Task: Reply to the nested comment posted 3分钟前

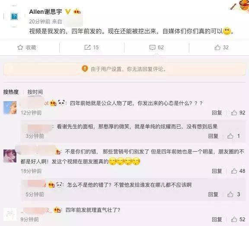Action: point(213,136)
